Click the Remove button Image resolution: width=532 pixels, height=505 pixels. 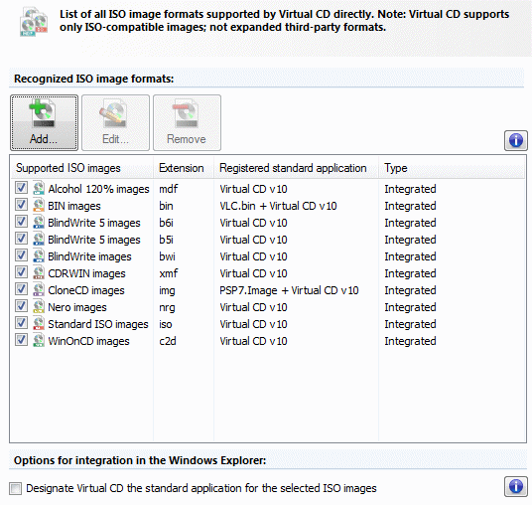187,122
